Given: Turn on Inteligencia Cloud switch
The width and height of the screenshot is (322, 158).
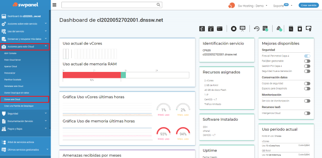Looking at the screenshot, I should click(307, 113).
